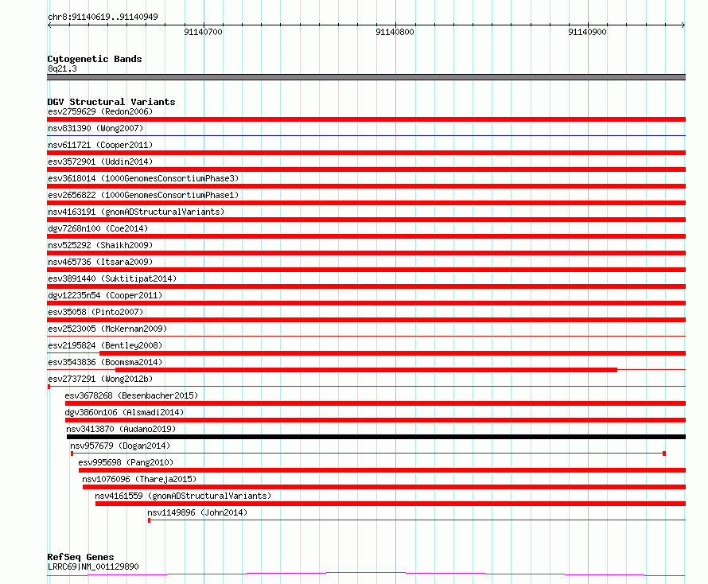
Task: Click the Dogan2014 left end marker
Action: coord(72,454)
